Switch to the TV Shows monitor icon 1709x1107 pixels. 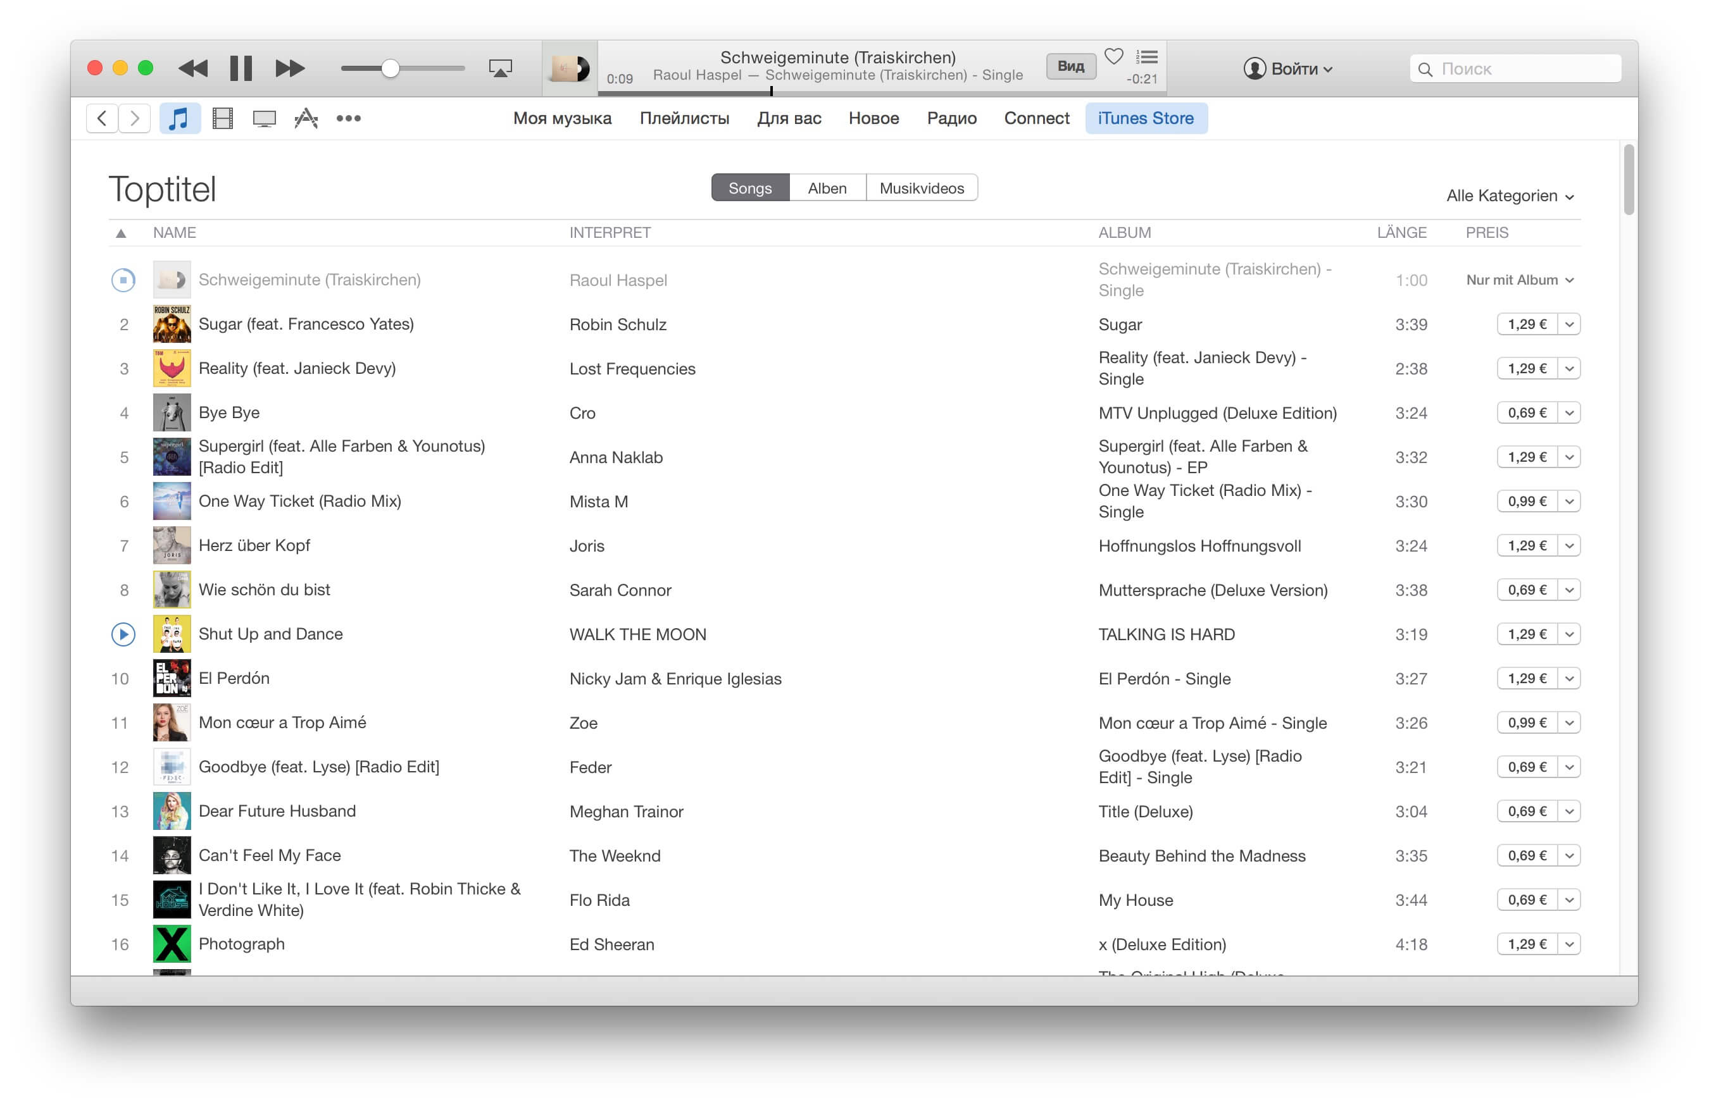pos(264,118)
